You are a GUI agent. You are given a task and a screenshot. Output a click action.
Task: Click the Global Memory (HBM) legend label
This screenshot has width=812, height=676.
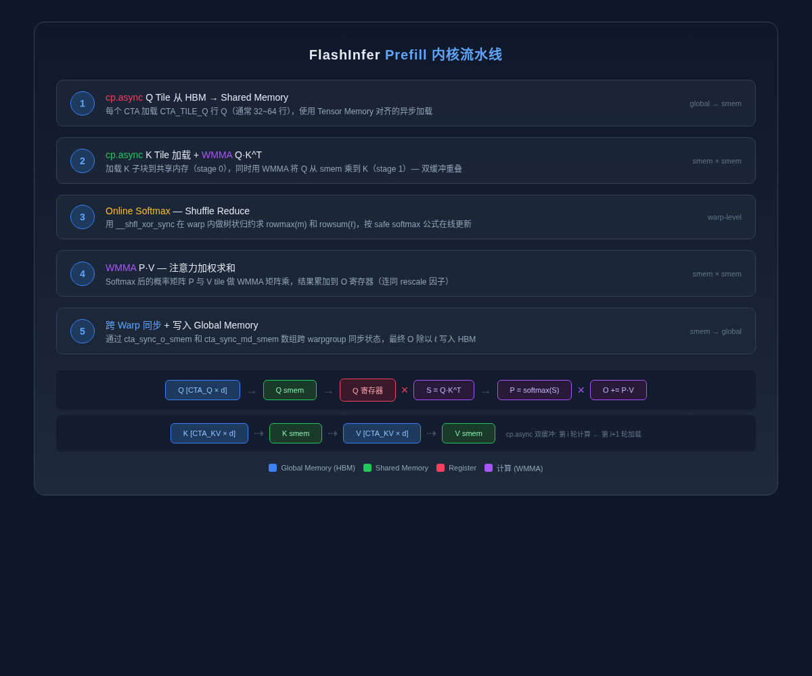coord(318,468)
